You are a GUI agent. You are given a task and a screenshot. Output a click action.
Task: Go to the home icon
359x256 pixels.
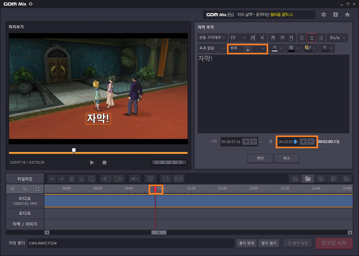348,14
